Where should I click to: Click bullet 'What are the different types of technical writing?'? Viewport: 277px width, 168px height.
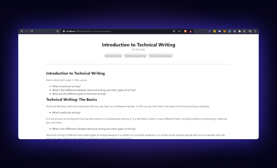(x=79, y=94)
